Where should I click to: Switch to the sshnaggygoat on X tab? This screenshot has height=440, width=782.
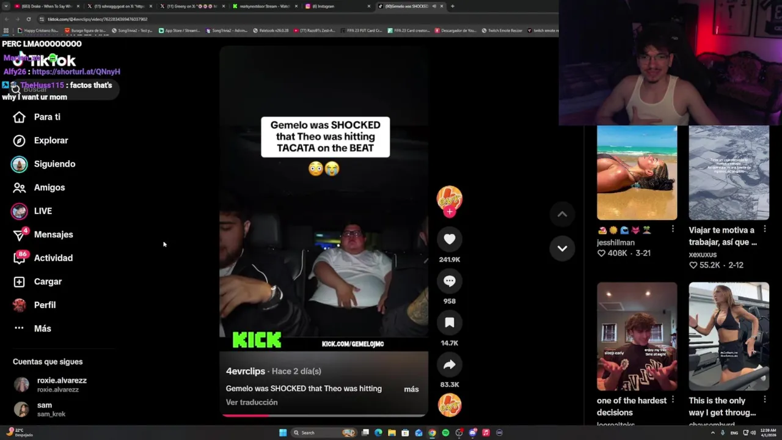point(119,6)
